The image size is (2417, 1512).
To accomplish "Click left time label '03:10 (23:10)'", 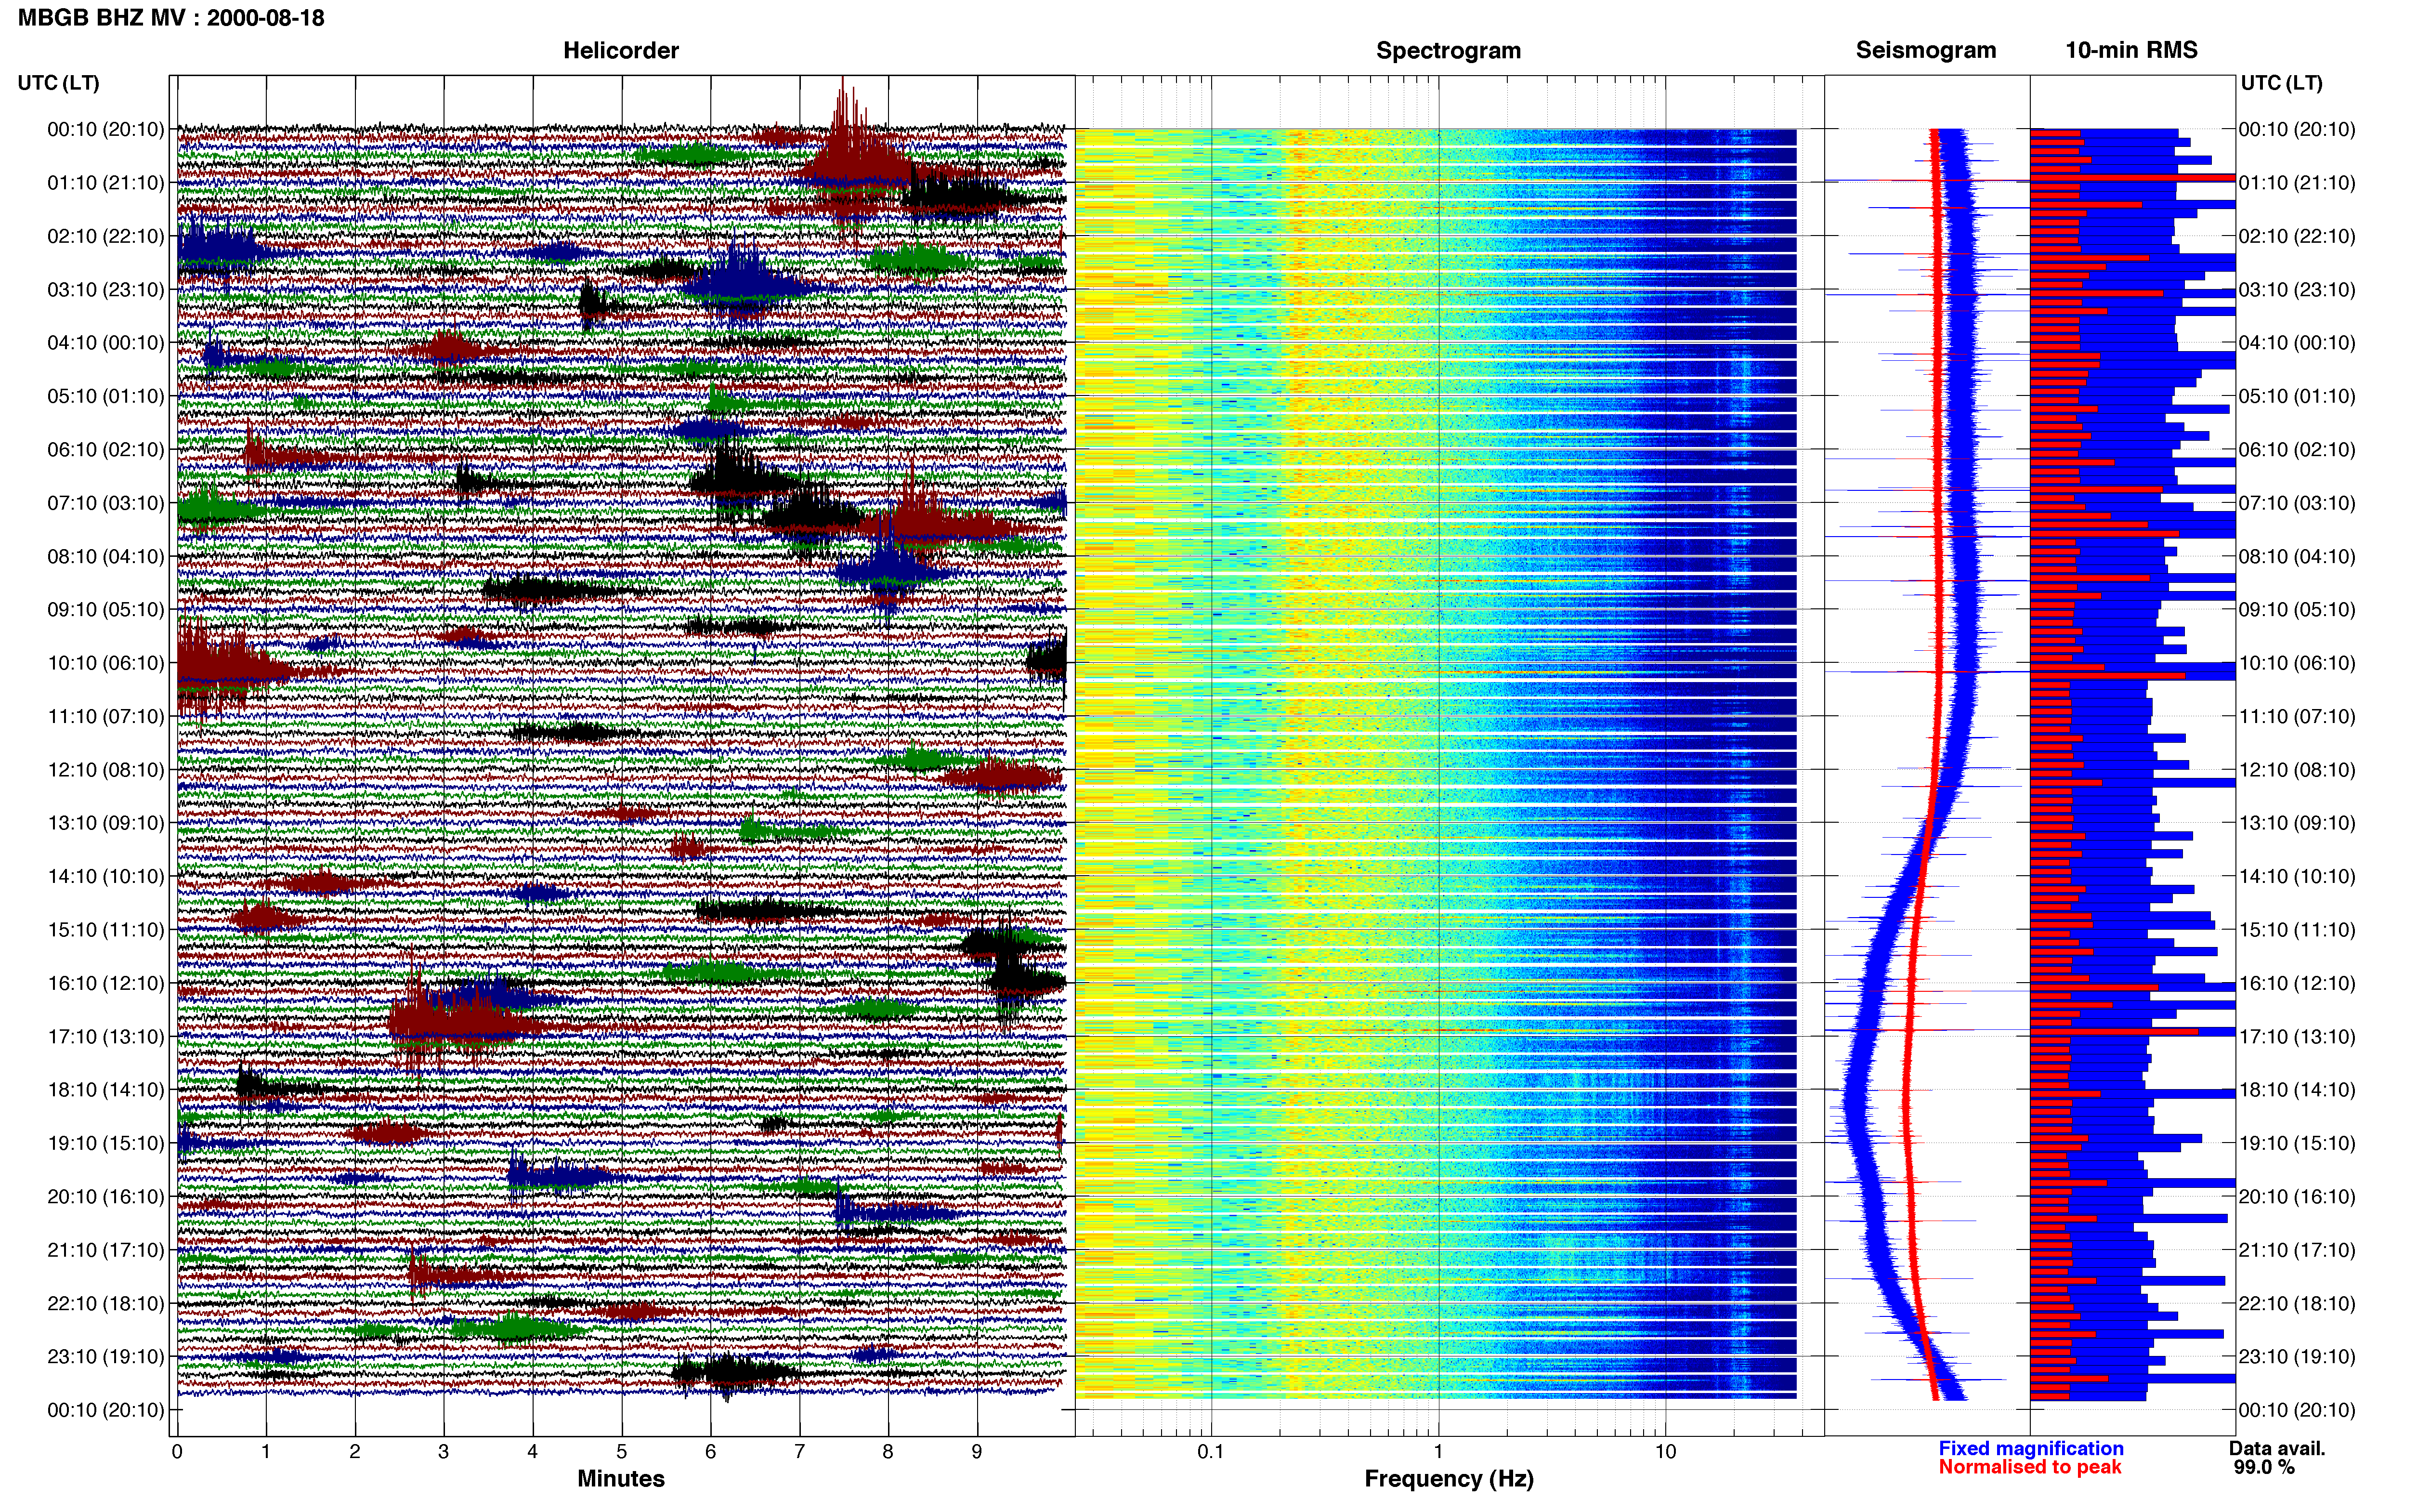I will [x=106, y=290].
